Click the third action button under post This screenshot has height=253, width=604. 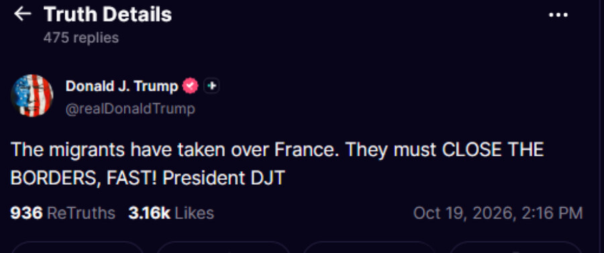tap(369, 247)
